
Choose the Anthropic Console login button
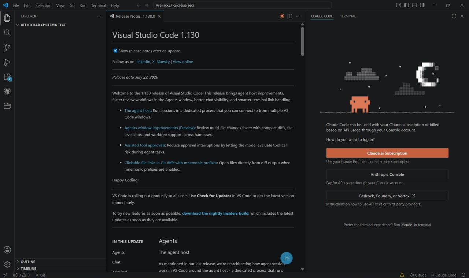pyautogui.click(x=387, y=174)
